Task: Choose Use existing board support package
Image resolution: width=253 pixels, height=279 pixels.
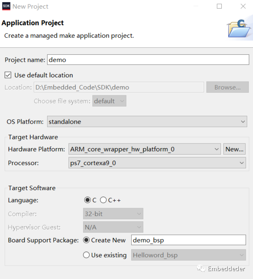Action: 86,255
